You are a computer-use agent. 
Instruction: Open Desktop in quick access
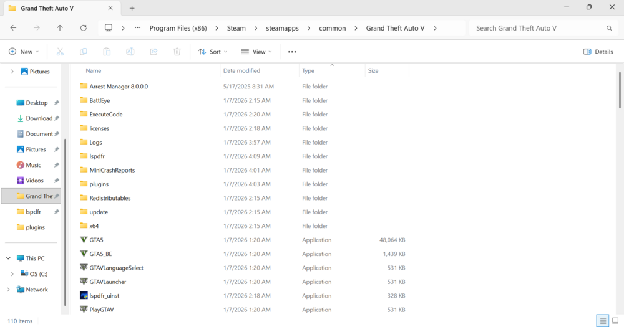pos(37,103)
